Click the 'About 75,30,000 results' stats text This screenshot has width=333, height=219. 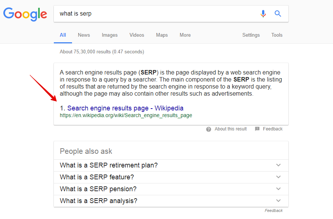(x=102, y=52)
